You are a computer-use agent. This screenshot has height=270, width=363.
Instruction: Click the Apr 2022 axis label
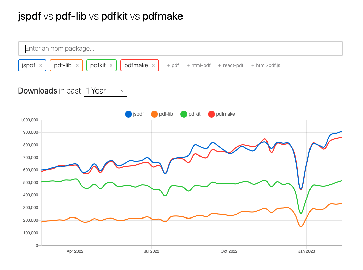click(75, 251)
